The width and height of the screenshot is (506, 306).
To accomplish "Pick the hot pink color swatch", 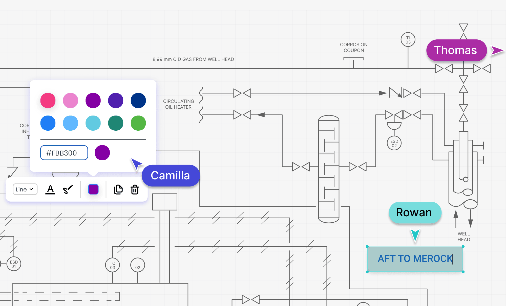I will [x=48, y=100].
